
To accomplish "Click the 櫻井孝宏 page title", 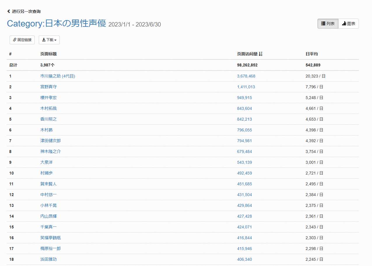I will pos(48,98).
